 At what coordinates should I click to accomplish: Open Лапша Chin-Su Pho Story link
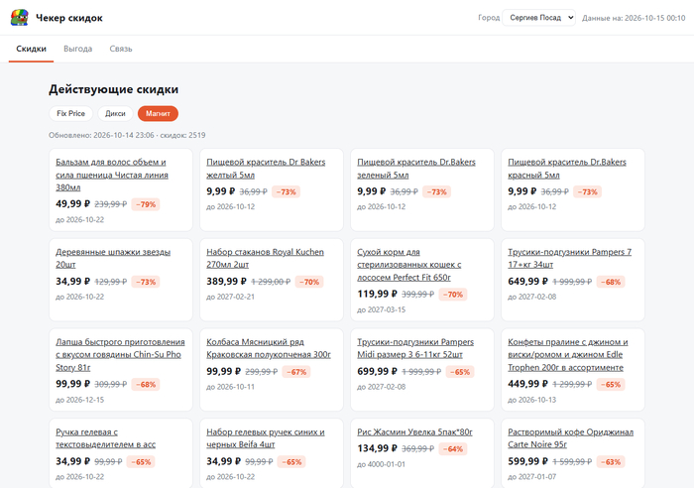click(120, 354)
